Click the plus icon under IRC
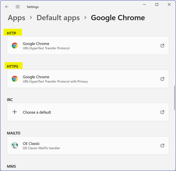The image size is (176, 171). [x=15, y=112]
